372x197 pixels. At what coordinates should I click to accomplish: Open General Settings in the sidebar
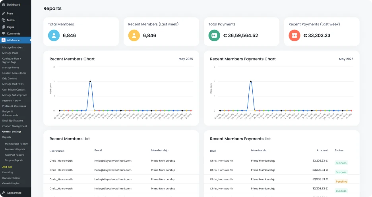click(12, 131)
